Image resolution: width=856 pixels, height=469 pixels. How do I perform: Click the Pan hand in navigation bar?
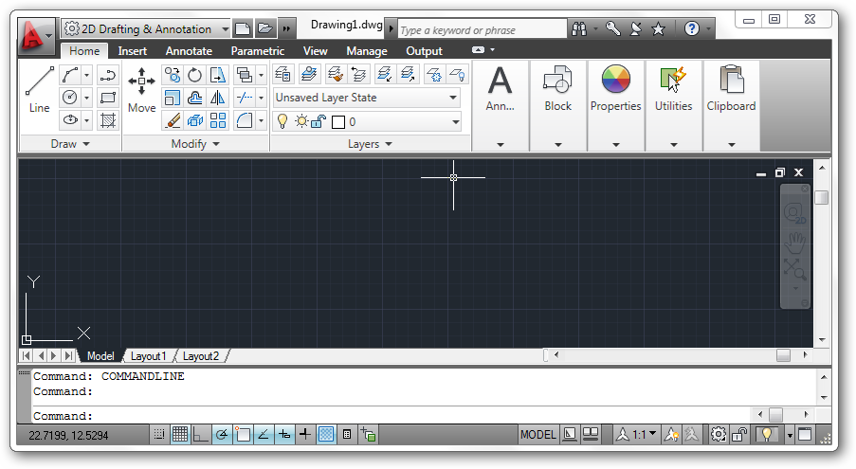794,242
